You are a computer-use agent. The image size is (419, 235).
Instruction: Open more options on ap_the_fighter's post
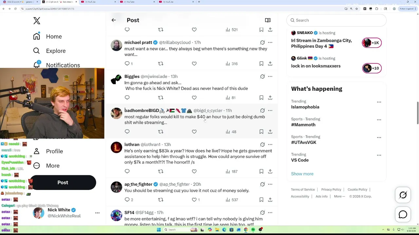coord(270,184)
